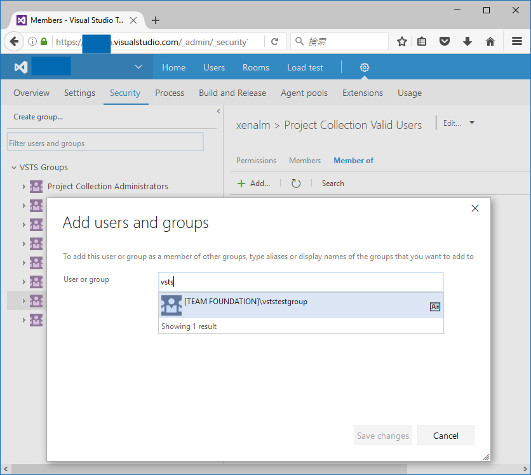Viewport: 531px width, 475px height.
Task: Expand Project Collection Administrators tree node
Action: (x=24, y=187)
